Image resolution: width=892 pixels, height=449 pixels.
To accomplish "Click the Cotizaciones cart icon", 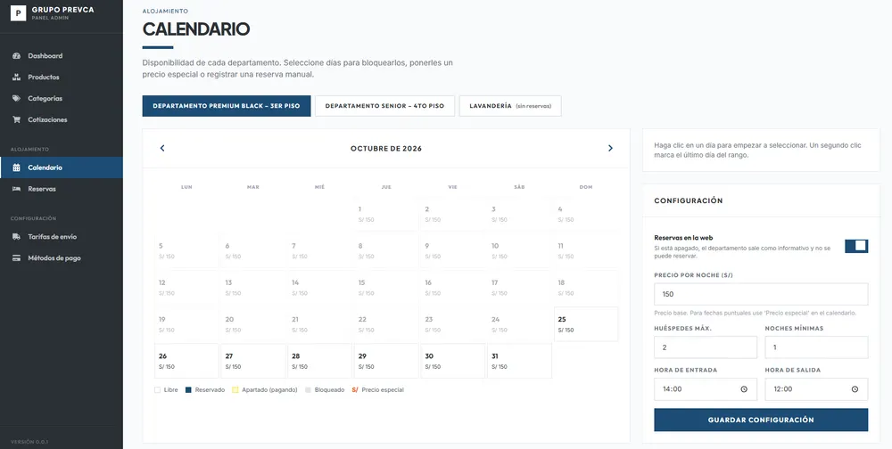I will [x=16, y=119].
